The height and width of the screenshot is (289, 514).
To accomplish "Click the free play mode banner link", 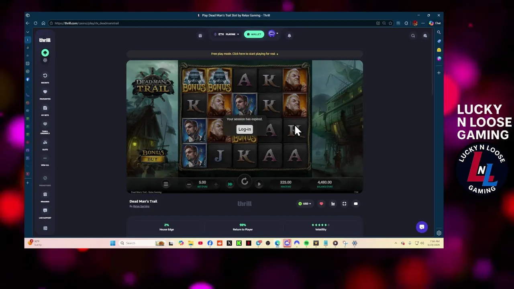I will 245,54.
